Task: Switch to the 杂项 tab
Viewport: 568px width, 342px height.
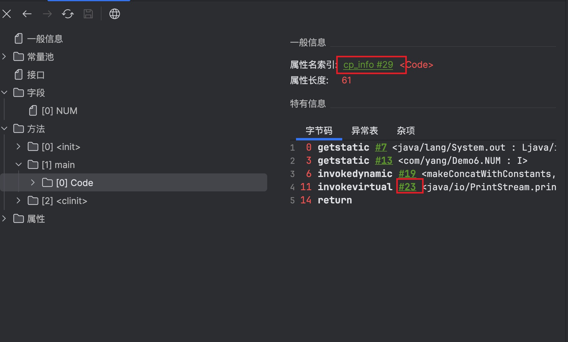Action: 406,131
